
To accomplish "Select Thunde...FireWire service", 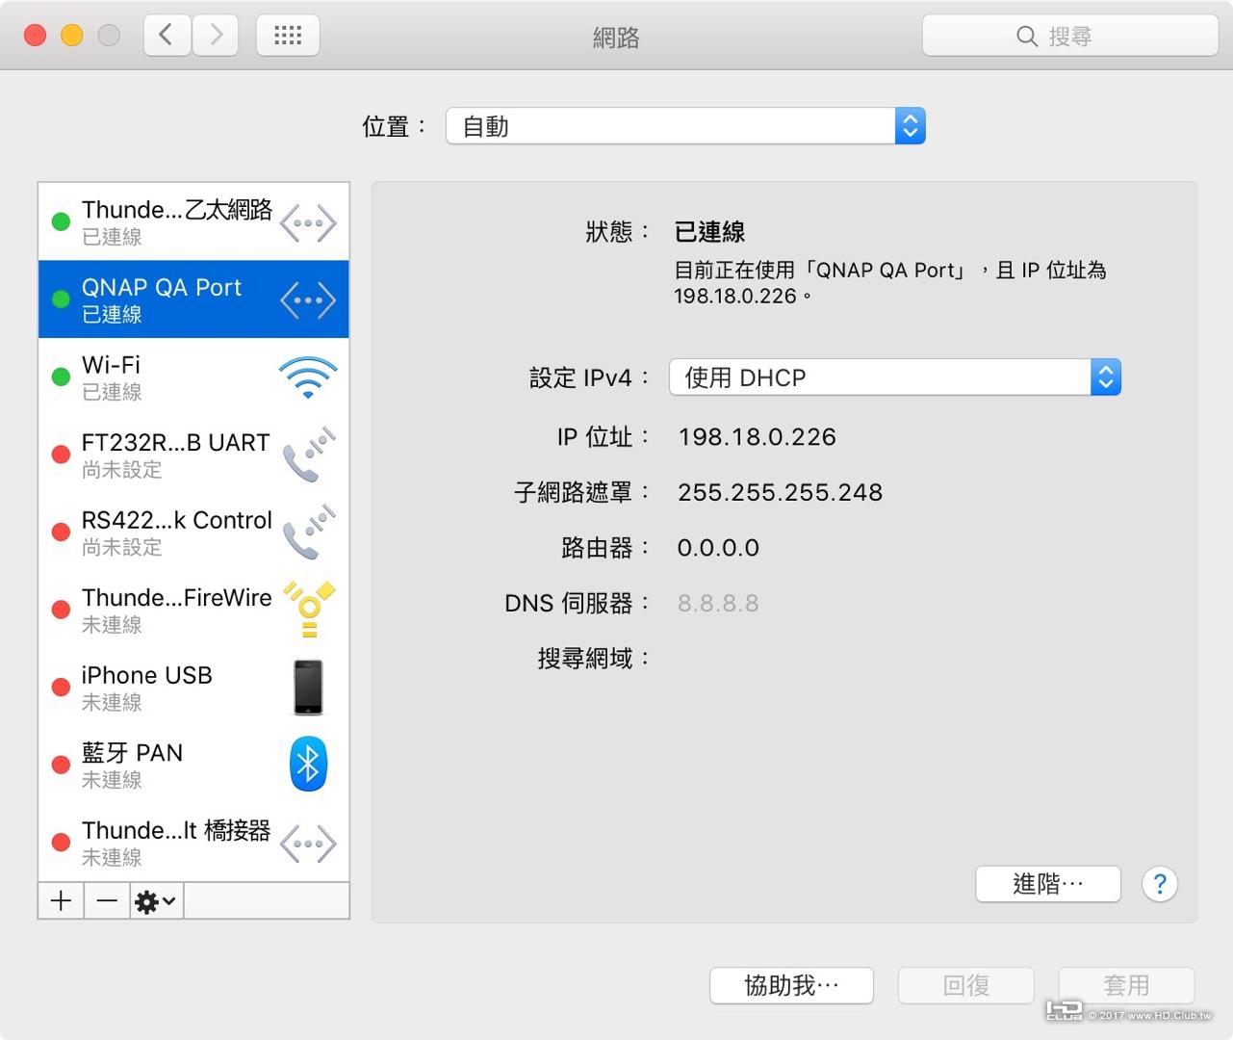I will pos(193,610).
